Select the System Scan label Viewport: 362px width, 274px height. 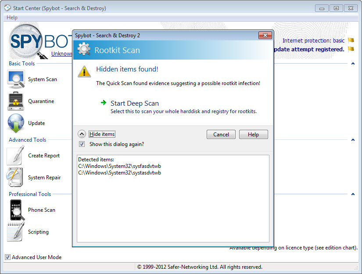tap(43, 79)
